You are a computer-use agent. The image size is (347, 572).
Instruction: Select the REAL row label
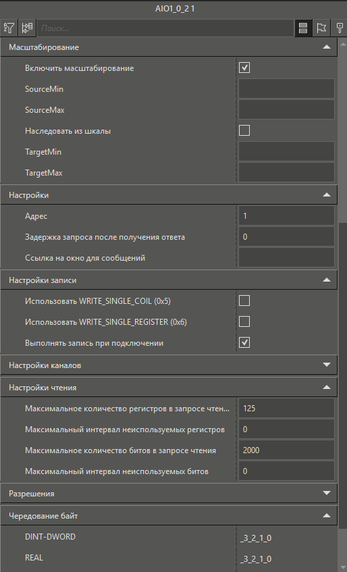(x=34, y=557)
